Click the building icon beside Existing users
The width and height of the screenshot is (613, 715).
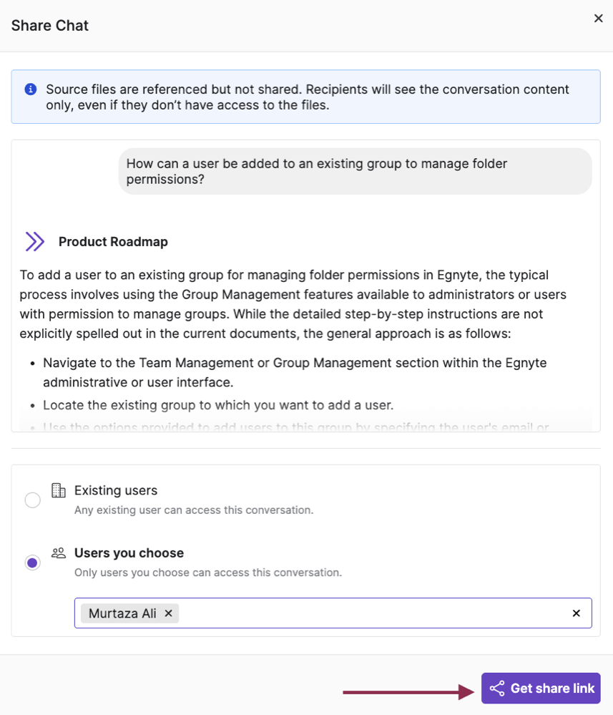coord(59,489)
